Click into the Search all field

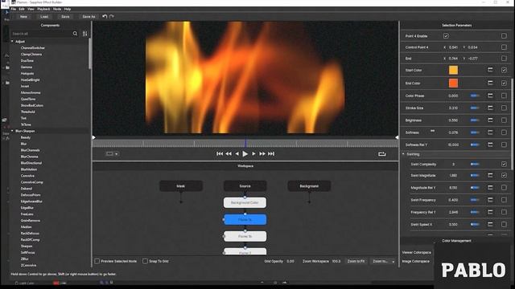click(41, 34)
